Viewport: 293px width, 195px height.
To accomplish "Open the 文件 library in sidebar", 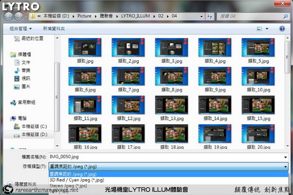I will click(25, 62).
